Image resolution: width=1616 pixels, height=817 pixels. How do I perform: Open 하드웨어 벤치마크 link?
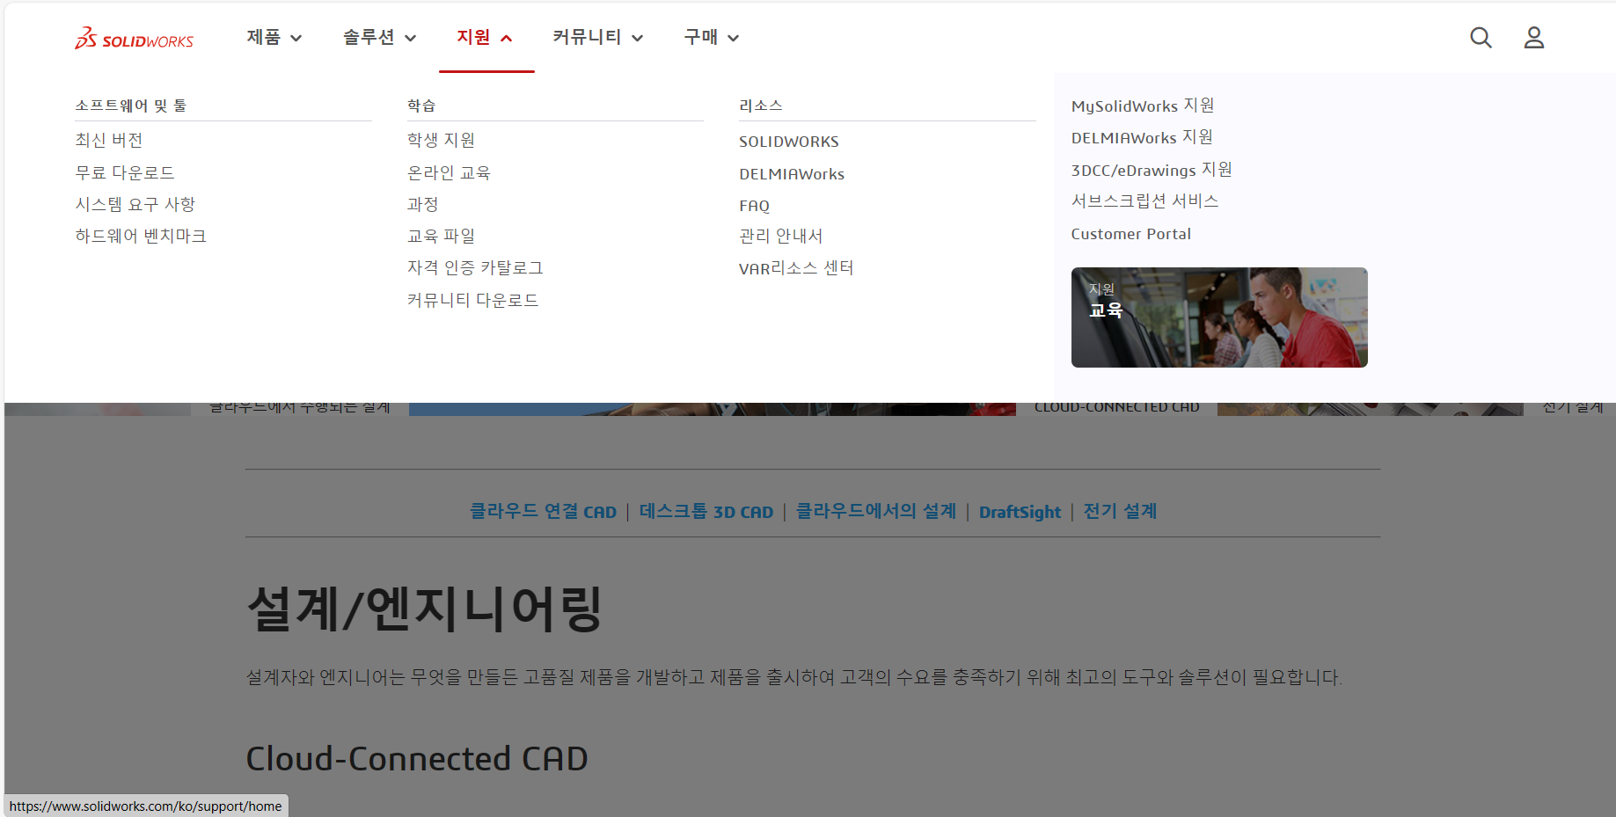(x=141, y=236)
